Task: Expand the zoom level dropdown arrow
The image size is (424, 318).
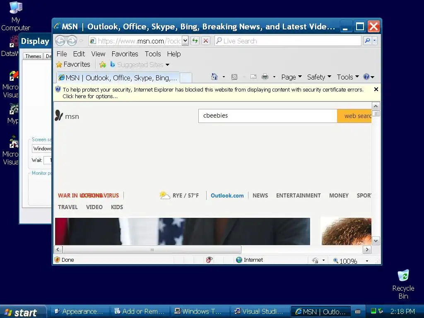Action: point(367,261)
